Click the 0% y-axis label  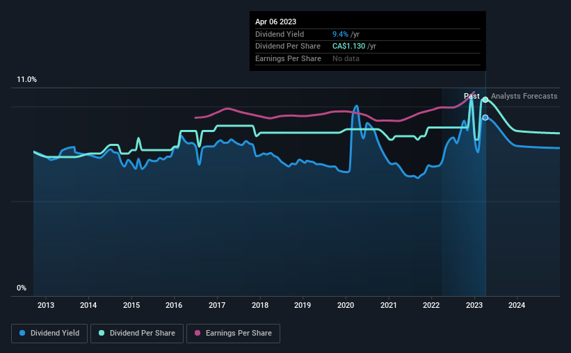tap(22, 288)
